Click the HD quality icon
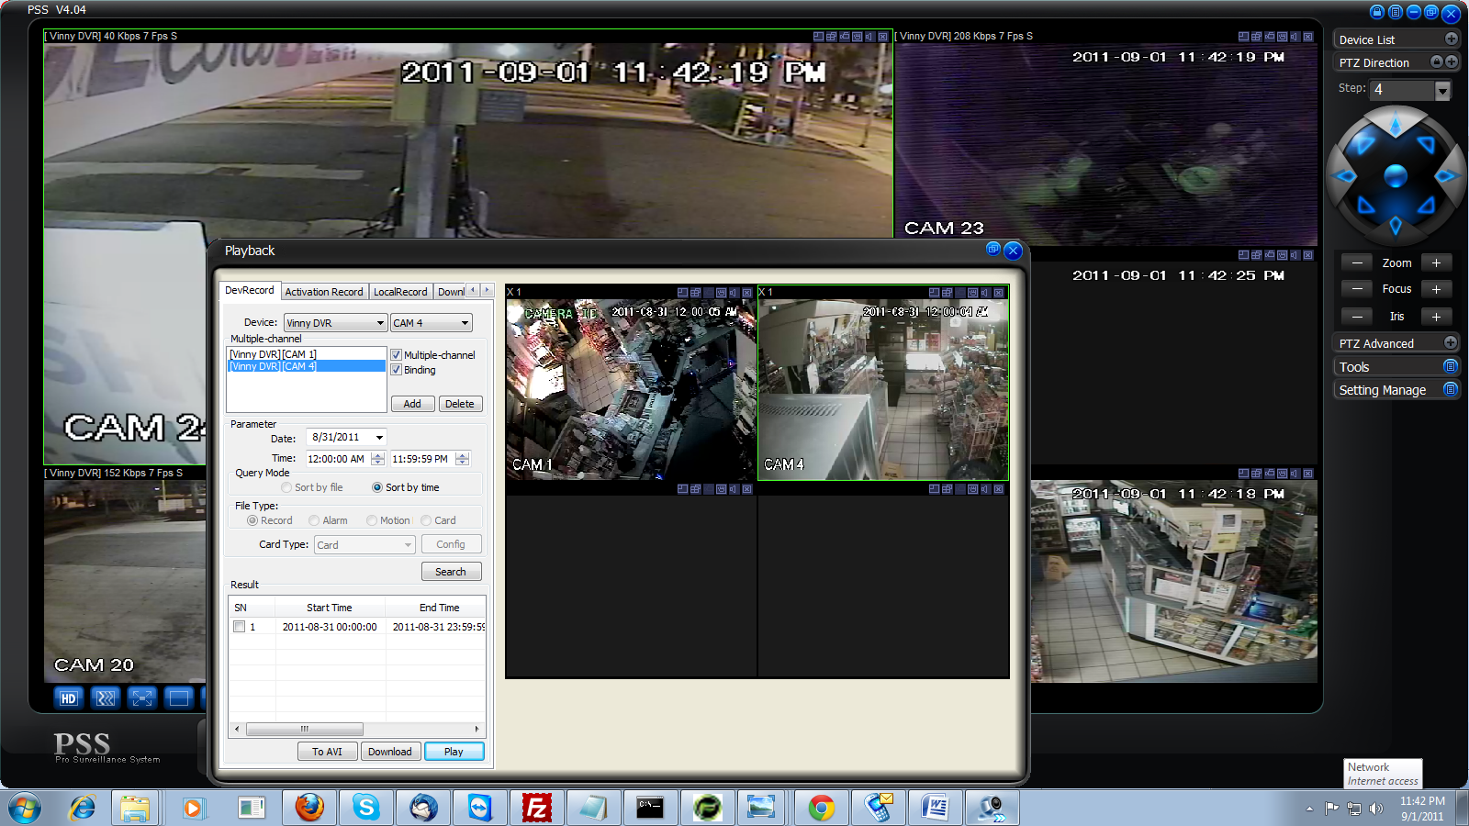Image resolution: width=1469 pixels, height=826 pixels. coord(69,698)
